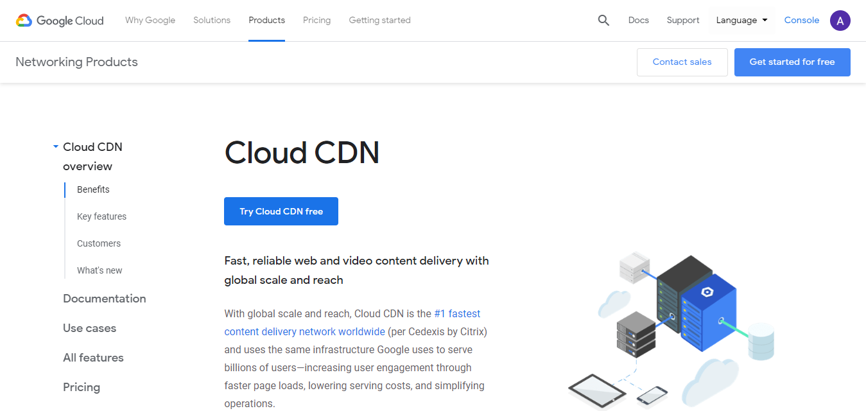Image resolution: width=866 pixels, height=411 pixels.
Task: Click the Google Cloud logo
Action: 60,21
